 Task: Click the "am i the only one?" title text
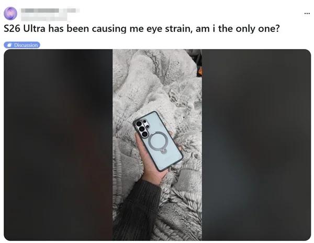pyautogui.click(x=237, y=29)
